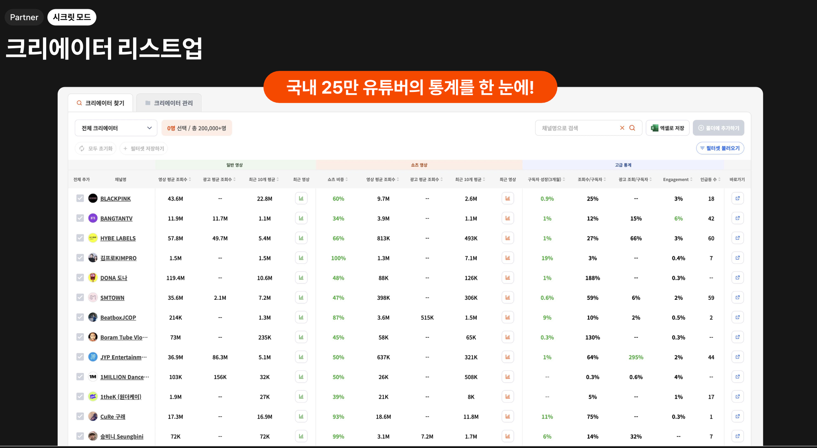This screenshot has height=448, width=817.
Task: Select the 크리에이터 찾기 tab
Action: click(x=101, y=103)
